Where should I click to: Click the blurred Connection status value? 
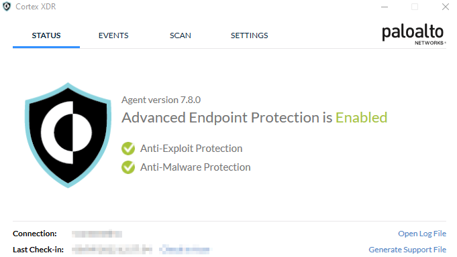click(97, 234)
